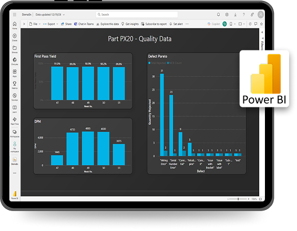This screenshot has width=297, height=231.
Task: Adjust the zoom slider handle
Action: coord(238,199)
